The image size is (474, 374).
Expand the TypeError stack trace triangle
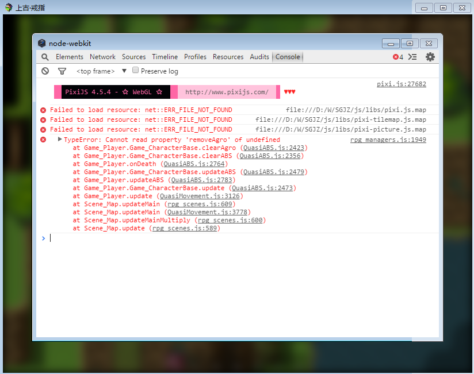(60, 139)
